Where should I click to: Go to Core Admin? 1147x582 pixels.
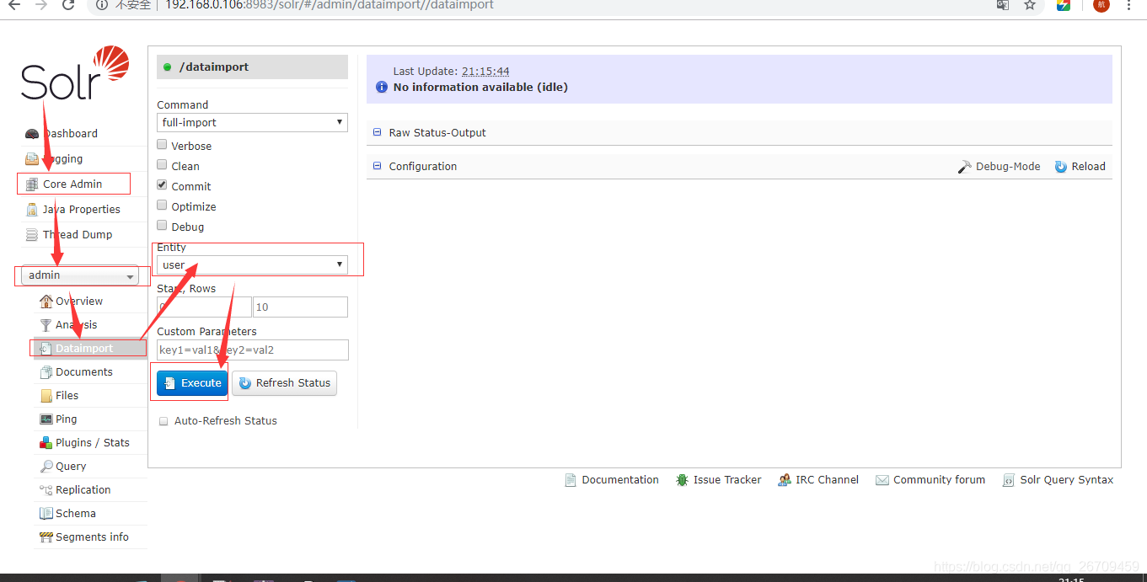pyautogui.click(x=72, y=184)
